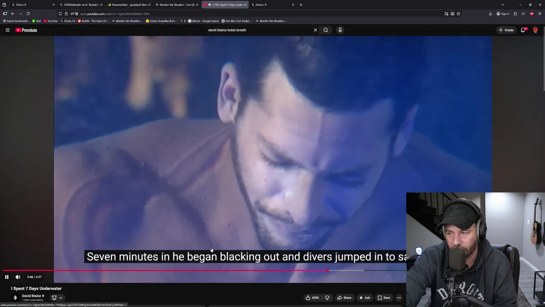
Task: Open Extract Acapellas bookmark
Action: pos(161,21)
